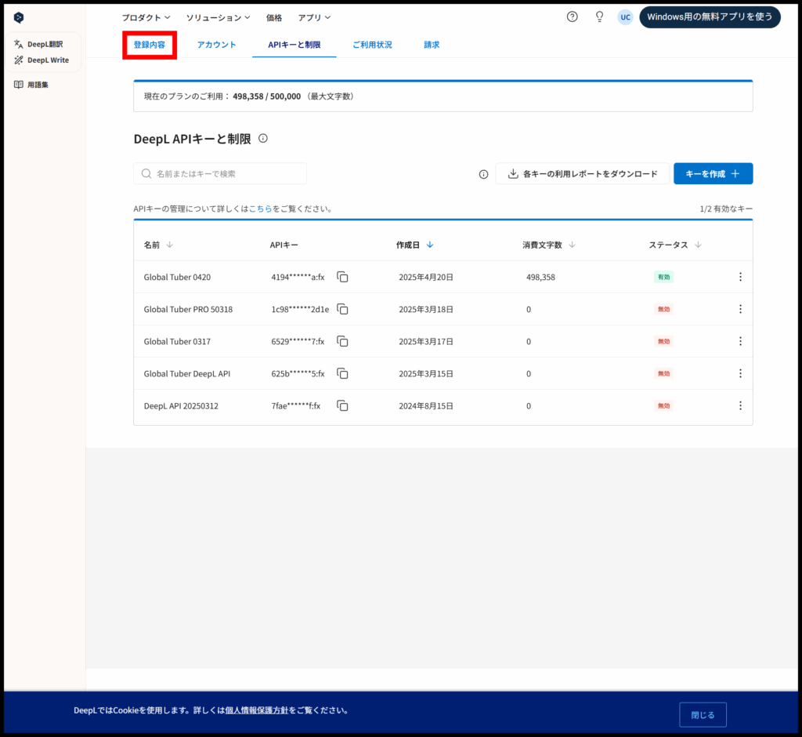Image resolution: width=802 pixels, height=737 pixels.
Task: Open the 個人情報保護方針 link
Action: point(257,710)
